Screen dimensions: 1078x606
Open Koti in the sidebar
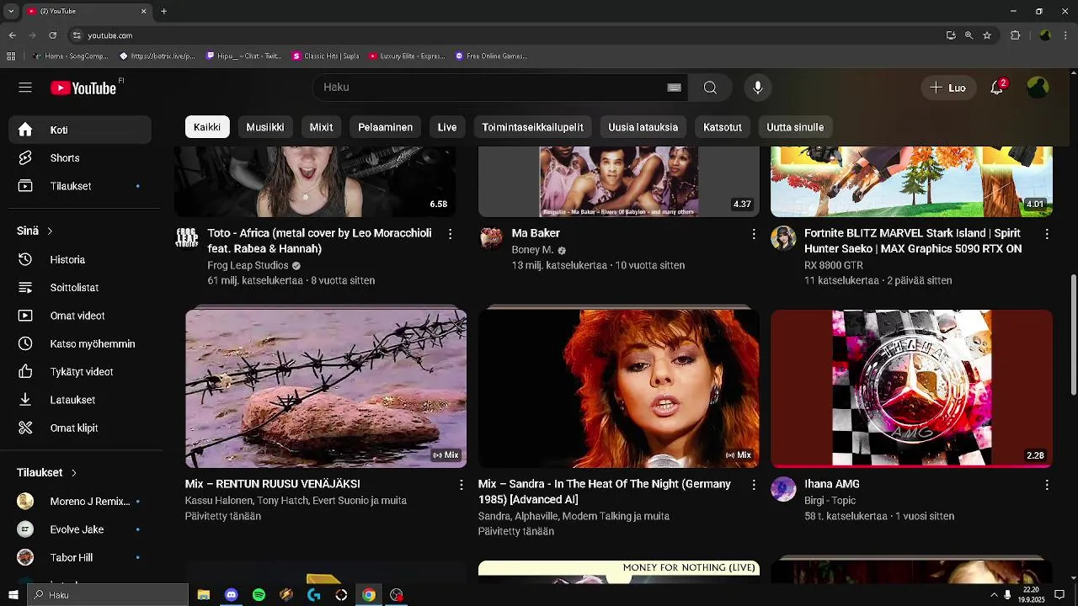80,130
